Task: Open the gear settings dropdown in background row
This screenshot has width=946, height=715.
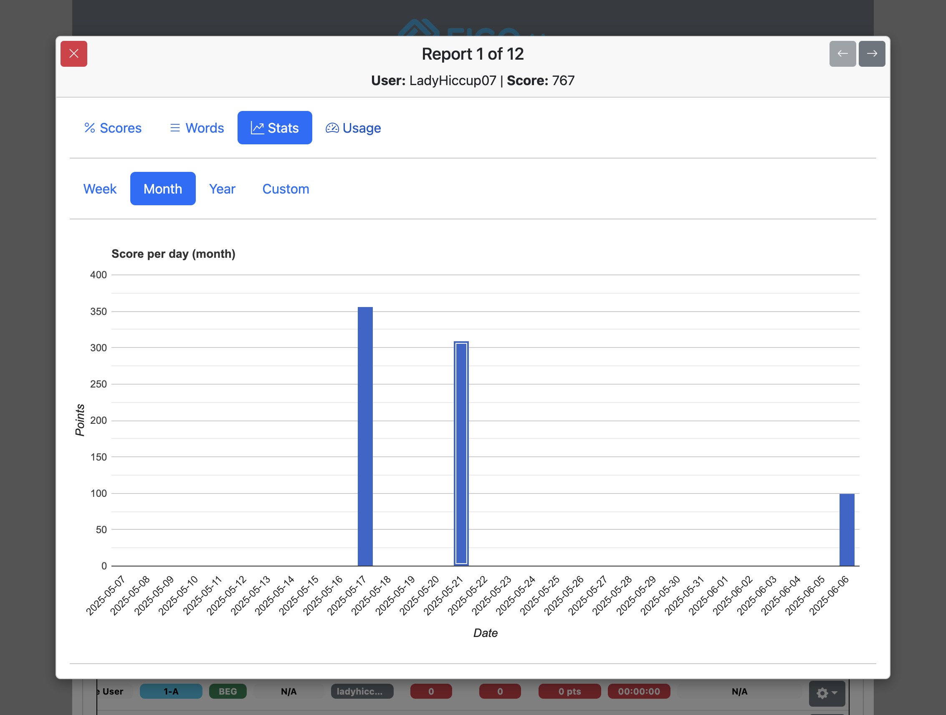Action: [x=827, y=693]
